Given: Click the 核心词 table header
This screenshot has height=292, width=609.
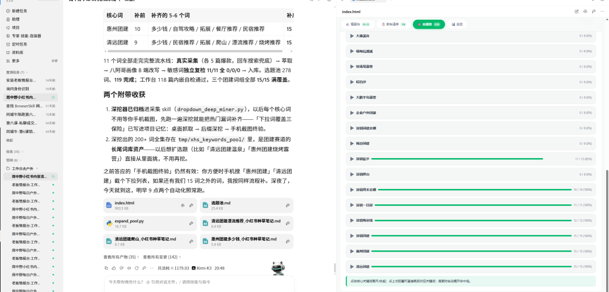Looking at the screenshot, I should coord(117,16).
